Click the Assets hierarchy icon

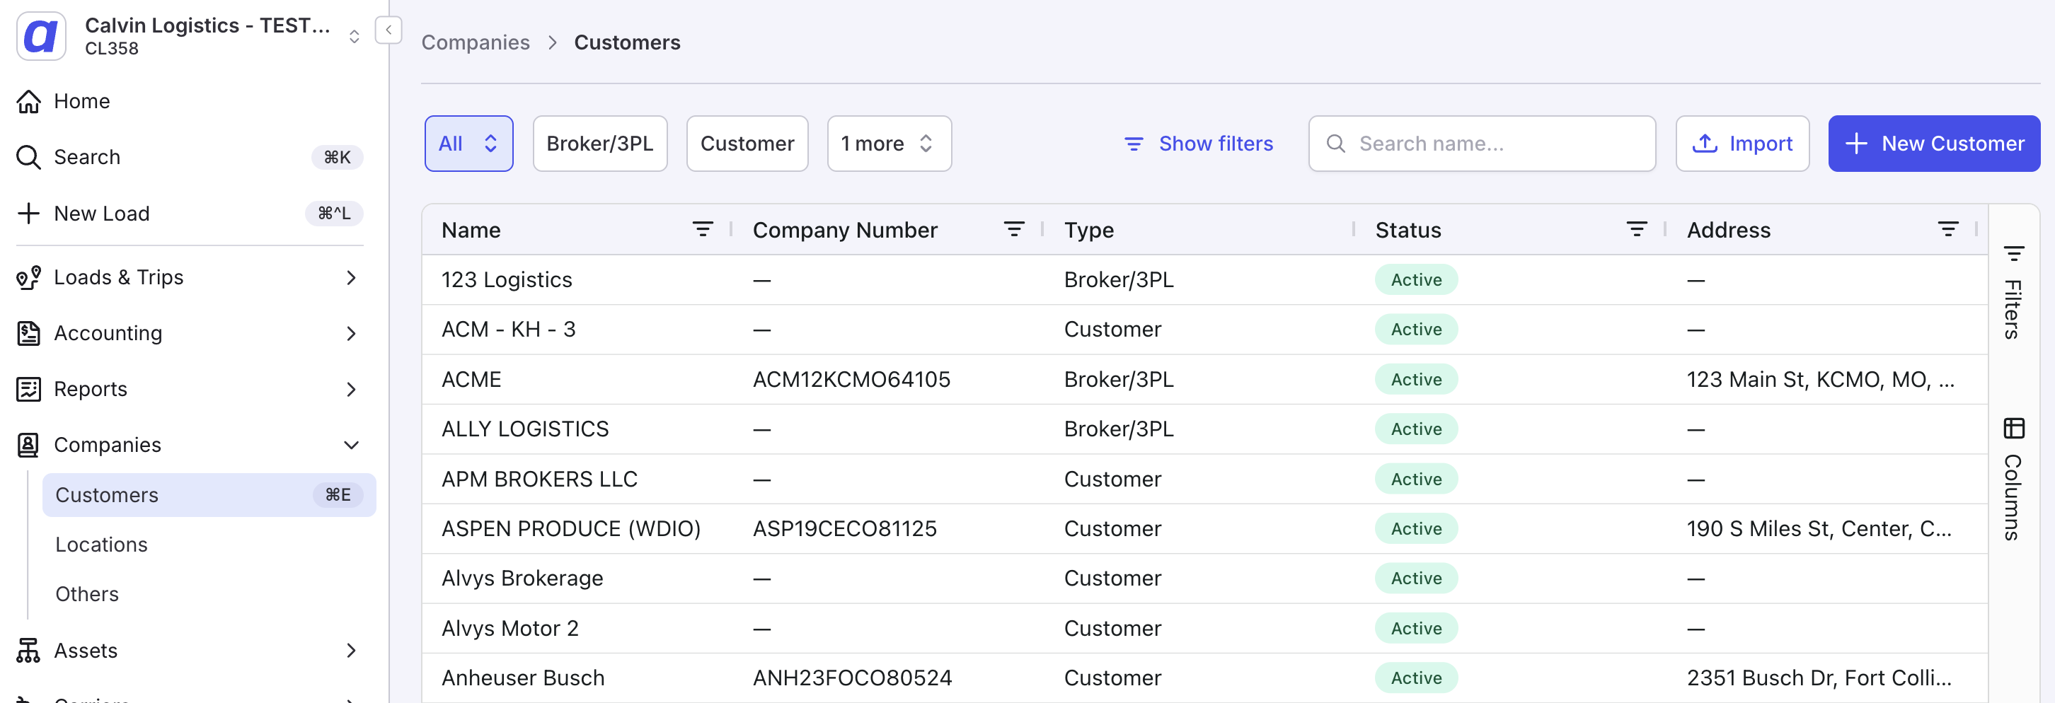(29, 651)
